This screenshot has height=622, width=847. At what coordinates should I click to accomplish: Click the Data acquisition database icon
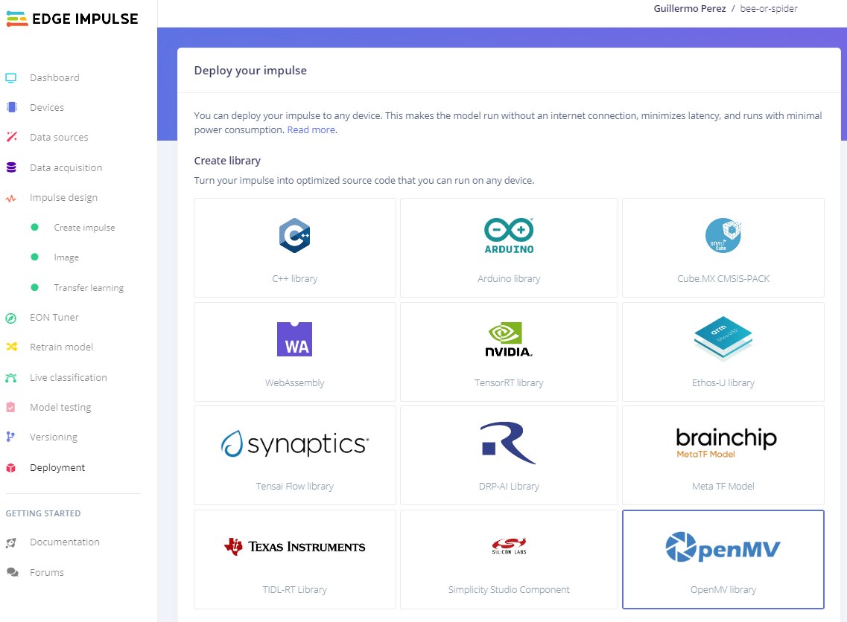click(11, 167)
